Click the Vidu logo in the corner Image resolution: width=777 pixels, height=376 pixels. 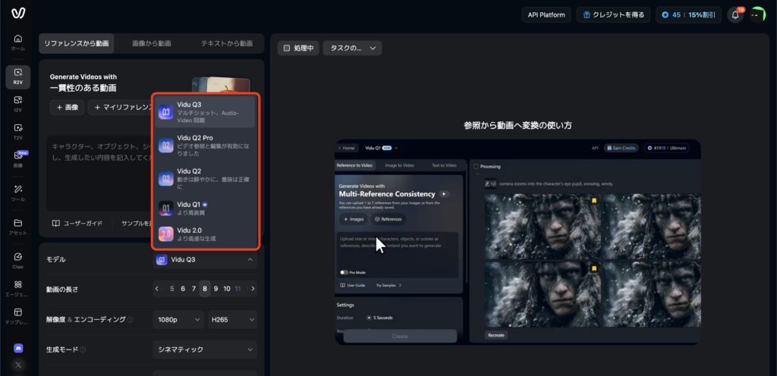18,14
